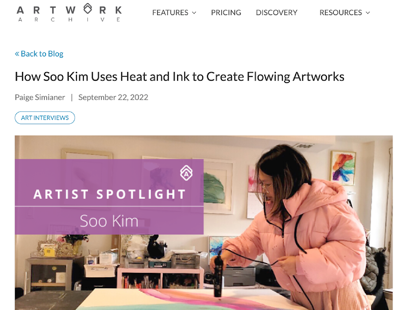The width and height of the screenshot is (407, 310).
Task: Go to the Pricing page
Action: (x=226, y=13)
